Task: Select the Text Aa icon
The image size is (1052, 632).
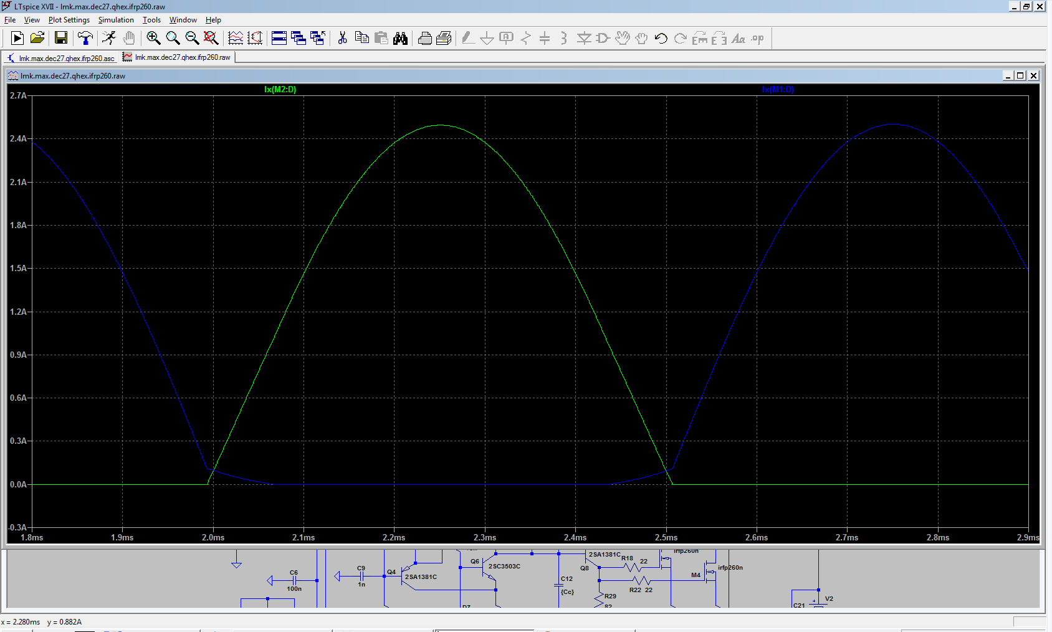Action: coord(739,39)
